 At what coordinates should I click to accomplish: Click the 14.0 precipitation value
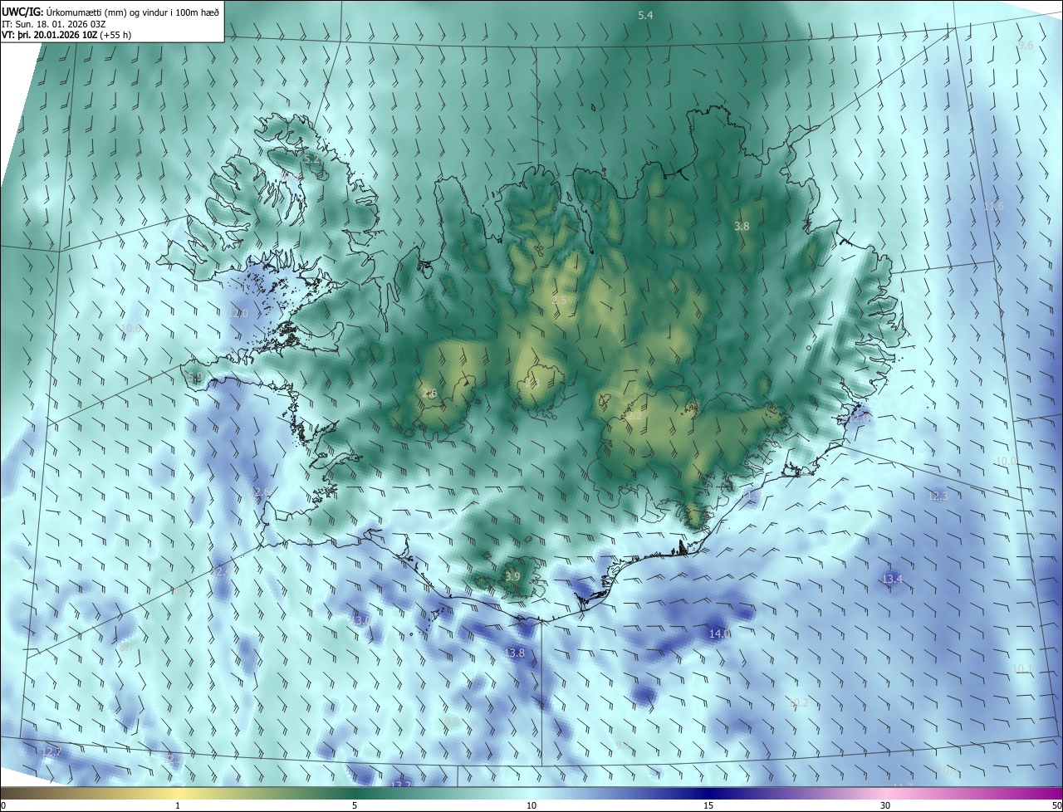pos(719,633)
